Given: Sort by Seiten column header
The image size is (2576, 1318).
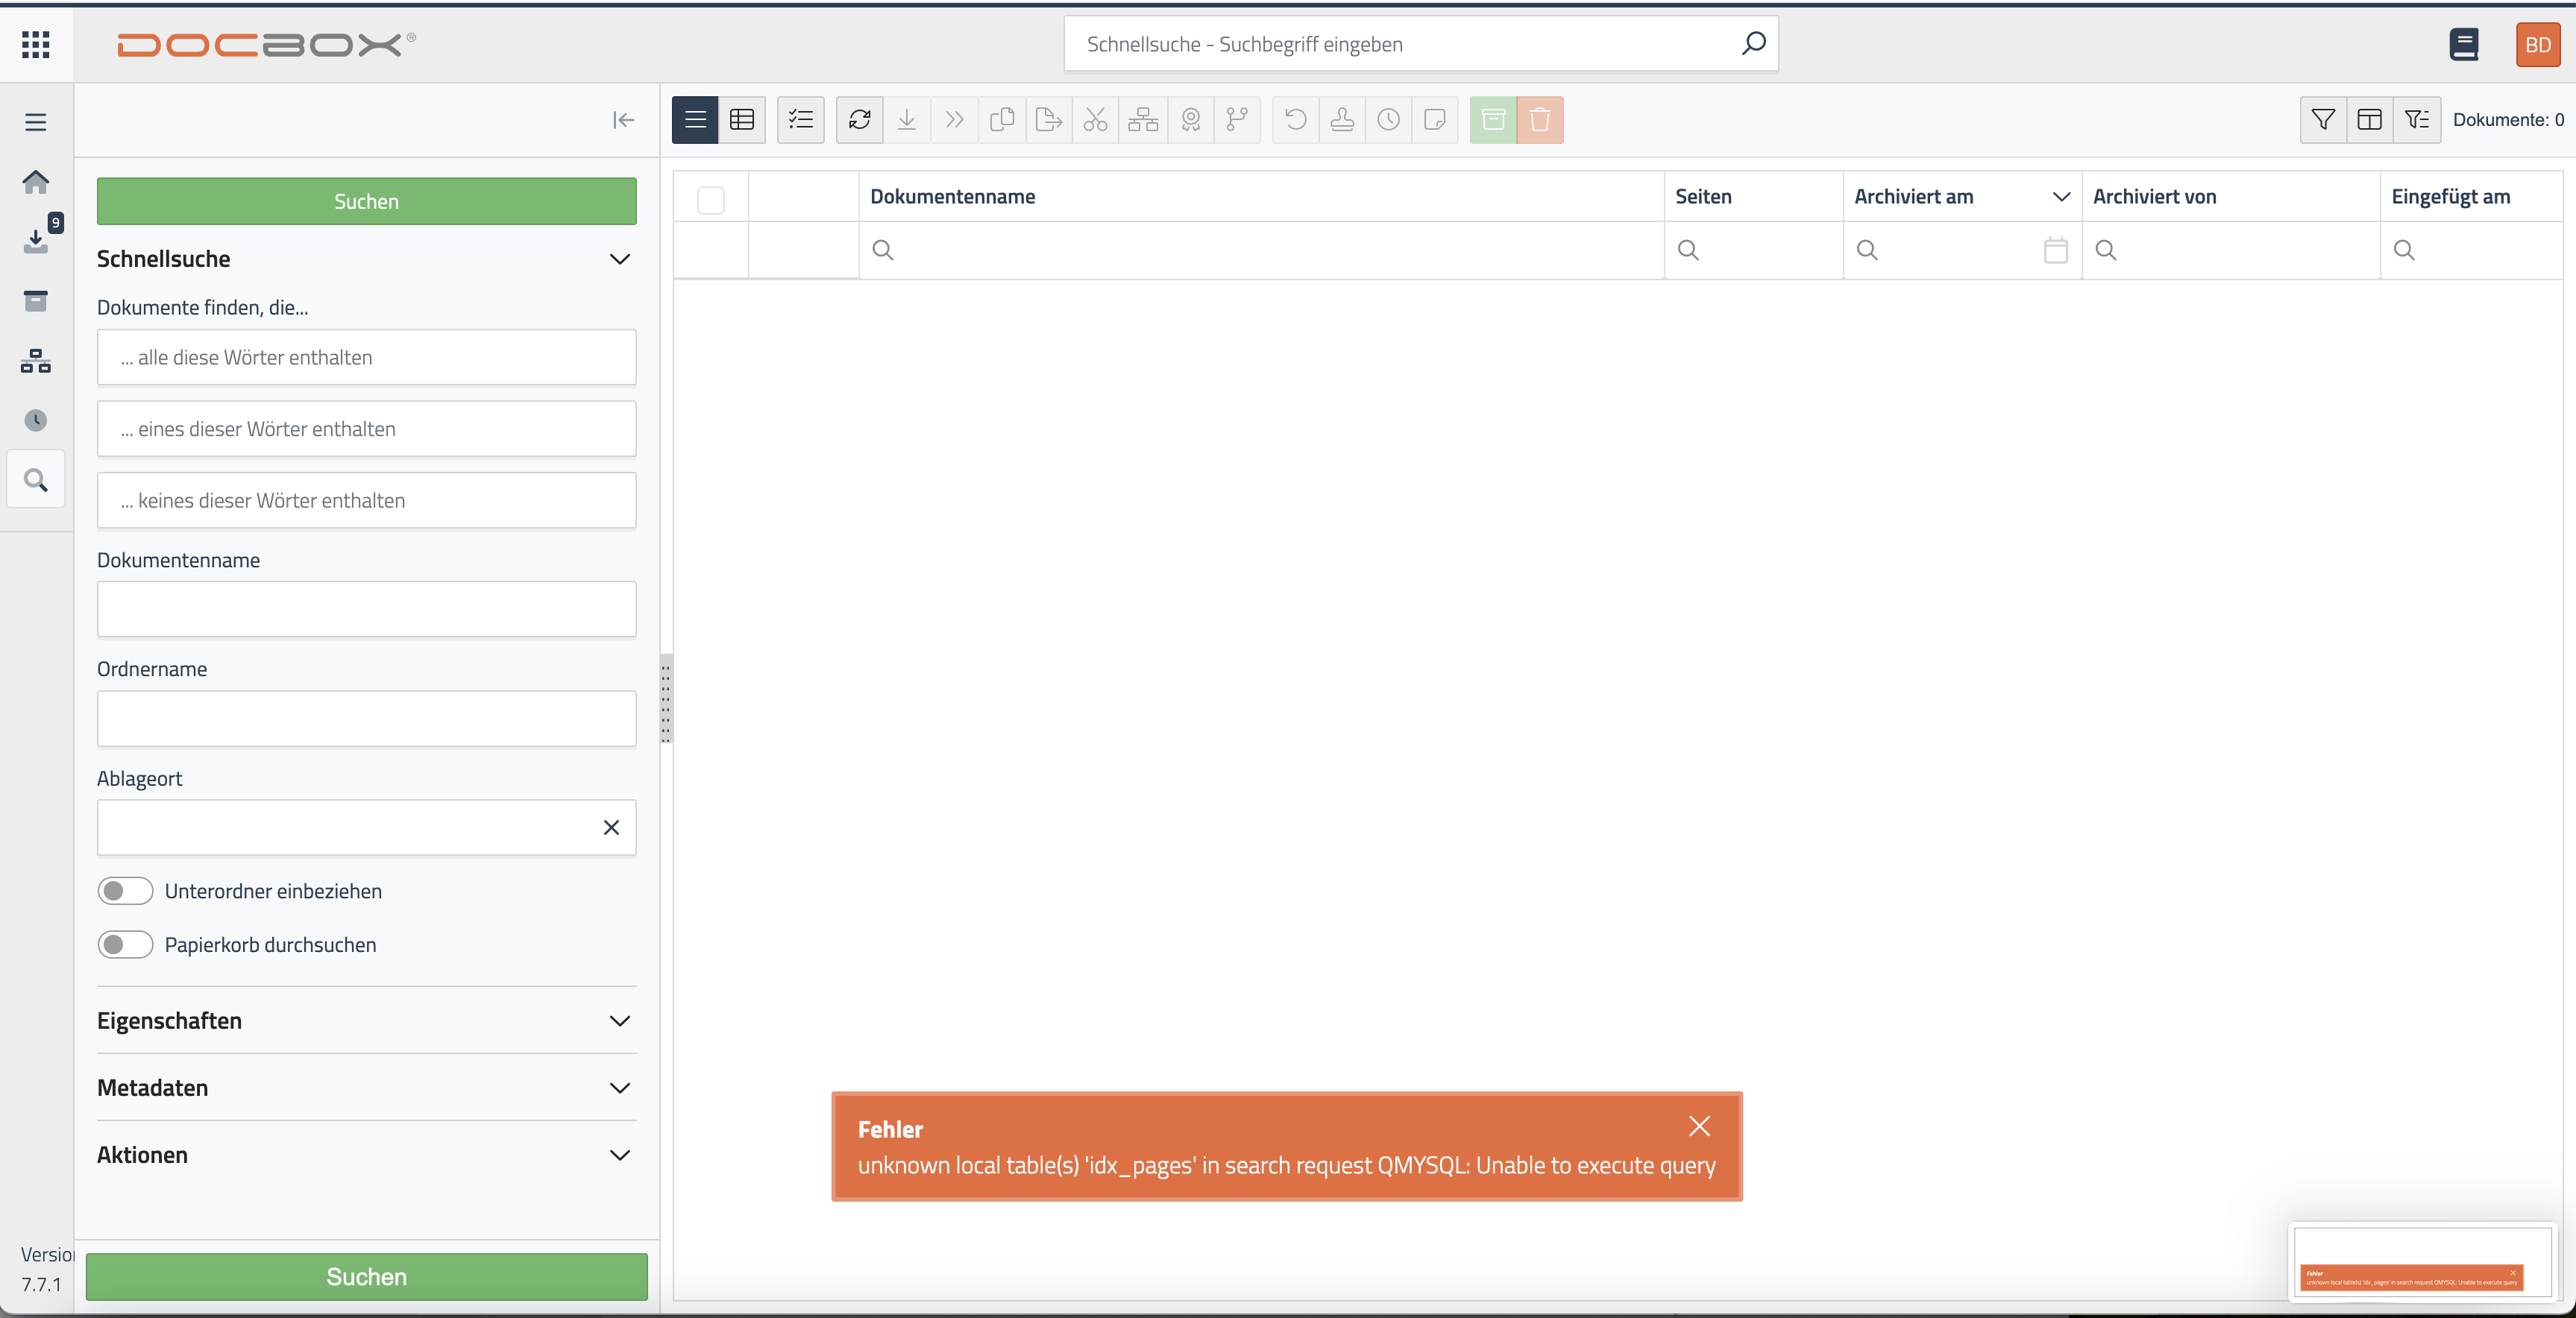Looking at the screenshot, I should point(1703,197).
